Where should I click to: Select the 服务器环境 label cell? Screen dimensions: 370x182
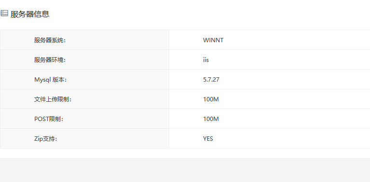pos(84,60)
